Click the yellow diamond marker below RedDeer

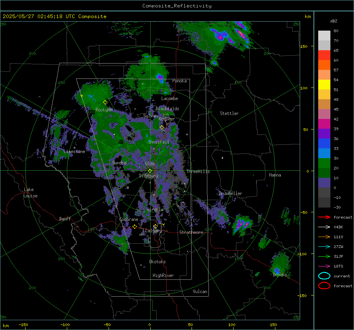coord(162,128)
